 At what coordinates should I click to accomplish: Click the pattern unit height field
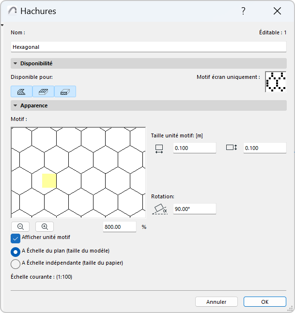click(264, 148)
